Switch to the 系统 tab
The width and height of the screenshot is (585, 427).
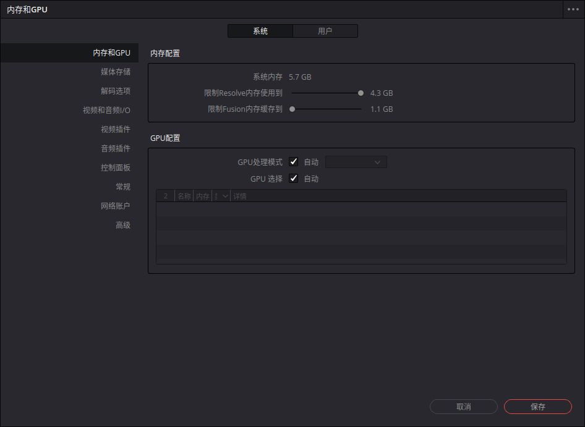[x=260, y=30]
